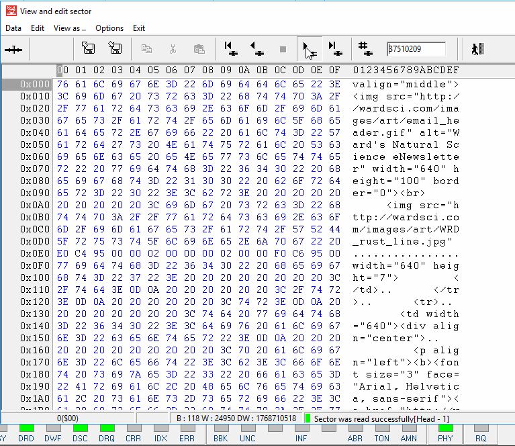The width and height of the screenshot is (515, 446).
Task: Open the Options menu
Action: (109, 28)
